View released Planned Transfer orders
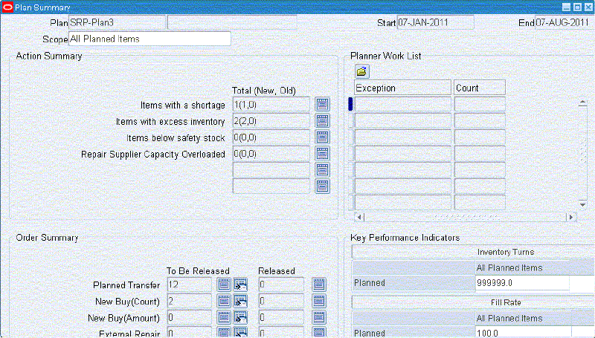Viewport: 595px width, 338px height. (x=319, y=285)
